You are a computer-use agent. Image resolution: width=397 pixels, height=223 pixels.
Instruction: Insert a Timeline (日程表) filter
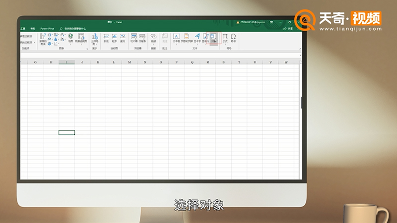[142, 38]
